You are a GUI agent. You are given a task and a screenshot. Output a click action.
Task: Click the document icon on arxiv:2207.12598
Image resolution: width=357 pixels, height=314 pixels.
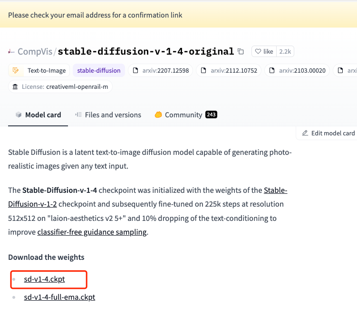click(136, 71)
